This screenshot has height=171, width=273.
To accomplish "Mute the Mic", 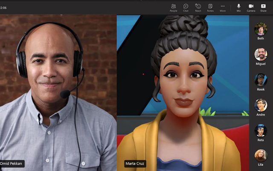I will (239, 7).
